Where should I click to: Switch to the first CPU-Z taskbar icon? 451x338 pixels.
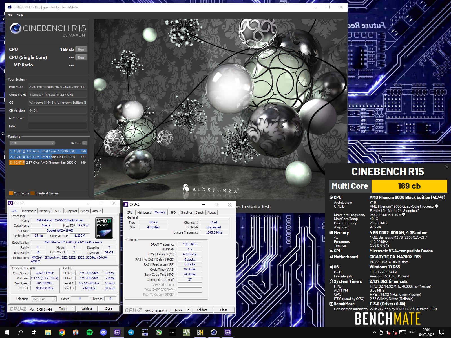117,332
